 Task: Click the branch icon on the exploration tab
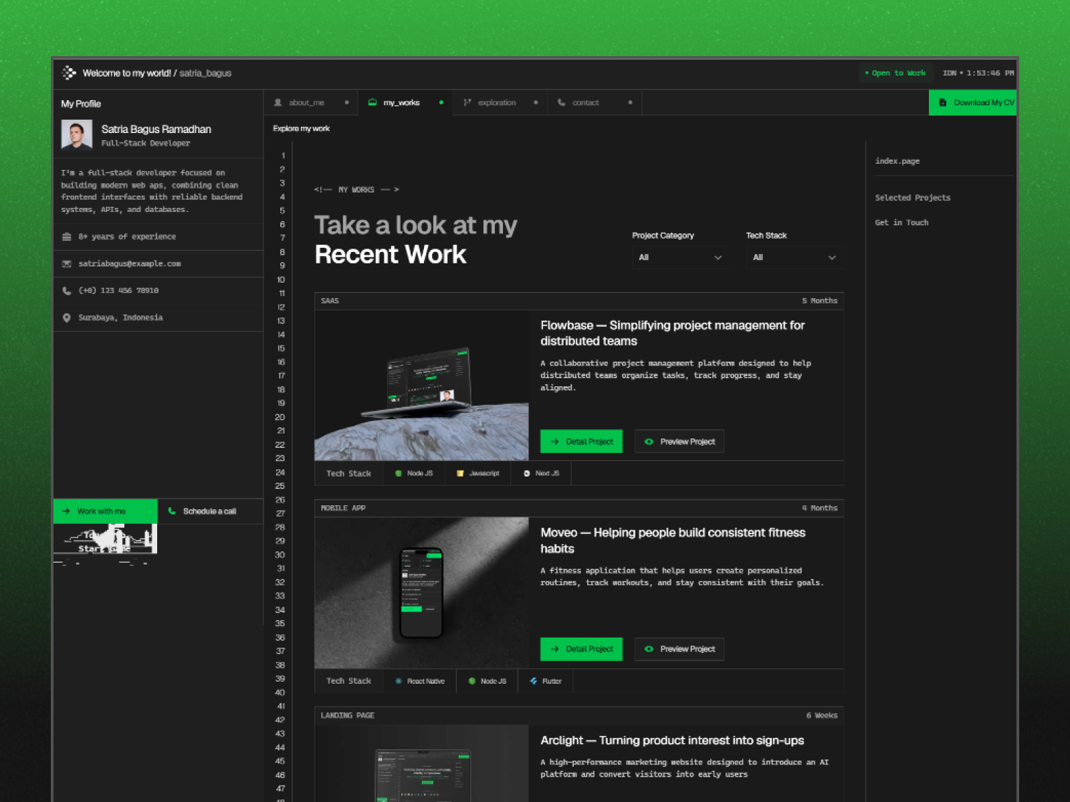[467, 102]
